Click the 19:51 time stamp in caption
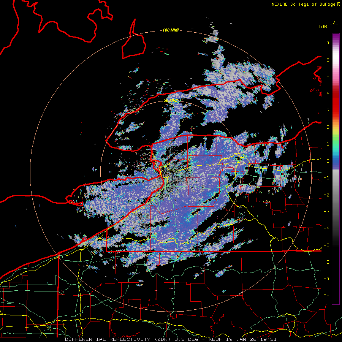342x342 pixels. pyautogui.click(x=269, y=339)
